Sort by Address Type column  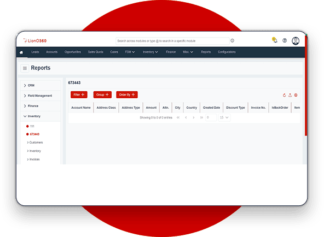tap(131, 108)
